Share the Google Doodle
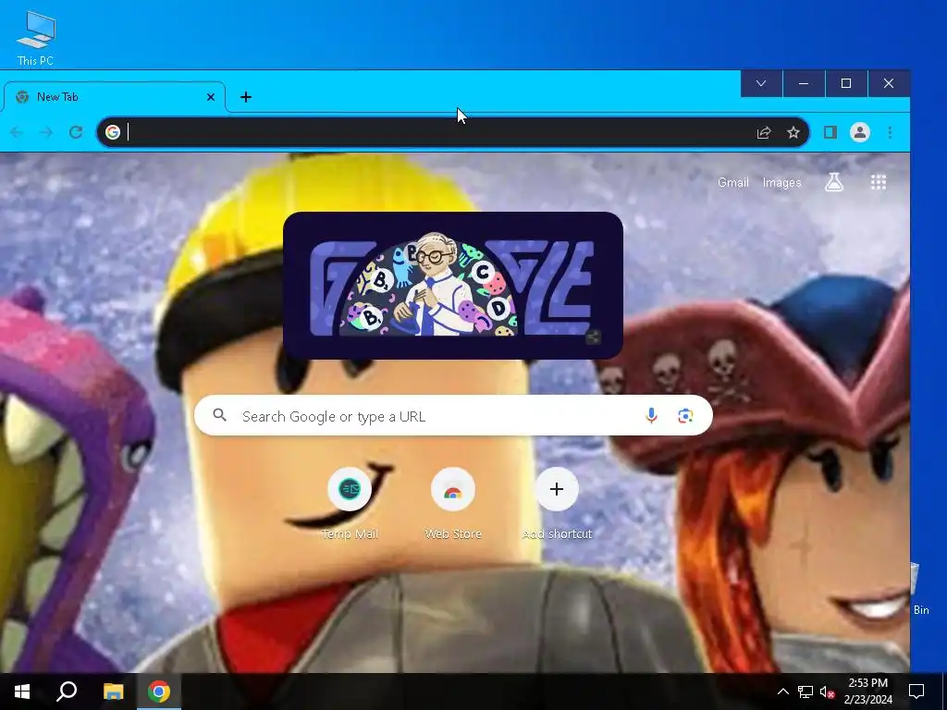The height and width of the screenshot is (710, 947). pos(593,337)
